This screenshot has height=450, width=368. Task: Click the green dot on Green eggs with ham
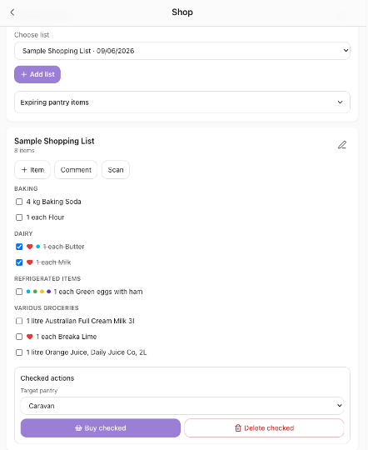[35, 292]
